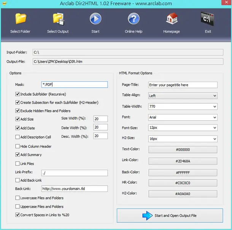The height and width of the screenshot is (230, 232).
Task: Open the Font dropdown showing Arial
Action: pyautogui.click(x=183, y=117)
